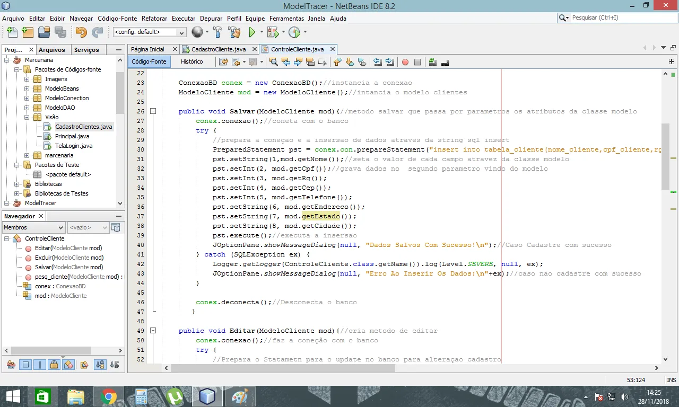Toggle the bookmark icon in the editor toolbar
The width and height of the screenshot is (679, 407).
pos(362,62)
